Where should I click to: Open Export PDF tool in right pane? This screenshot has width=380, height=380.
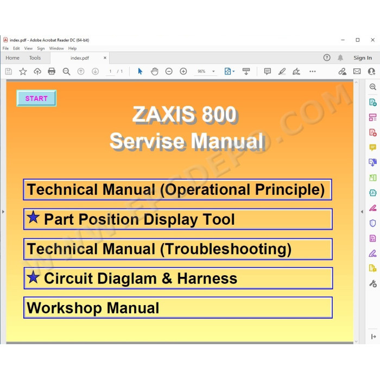coord(373,102)
